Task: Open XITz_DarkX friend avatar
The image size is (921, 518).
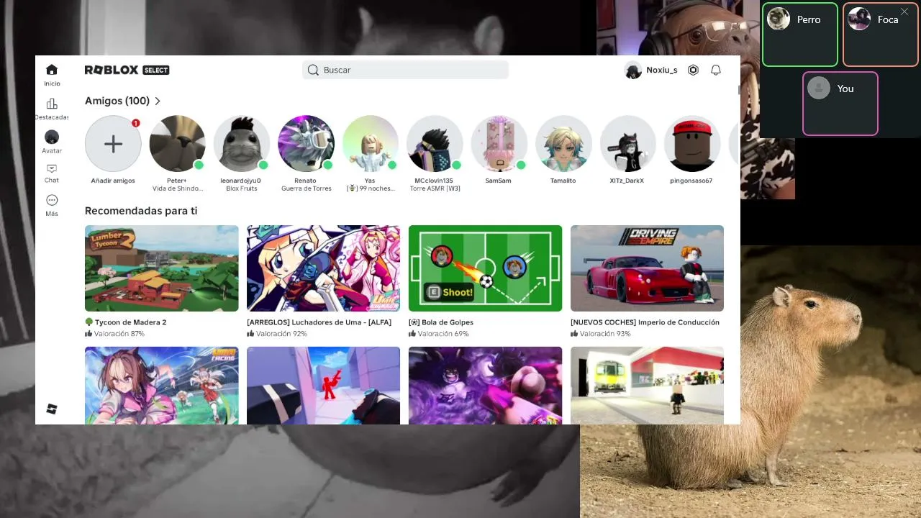Action: (x=627, y=144)
